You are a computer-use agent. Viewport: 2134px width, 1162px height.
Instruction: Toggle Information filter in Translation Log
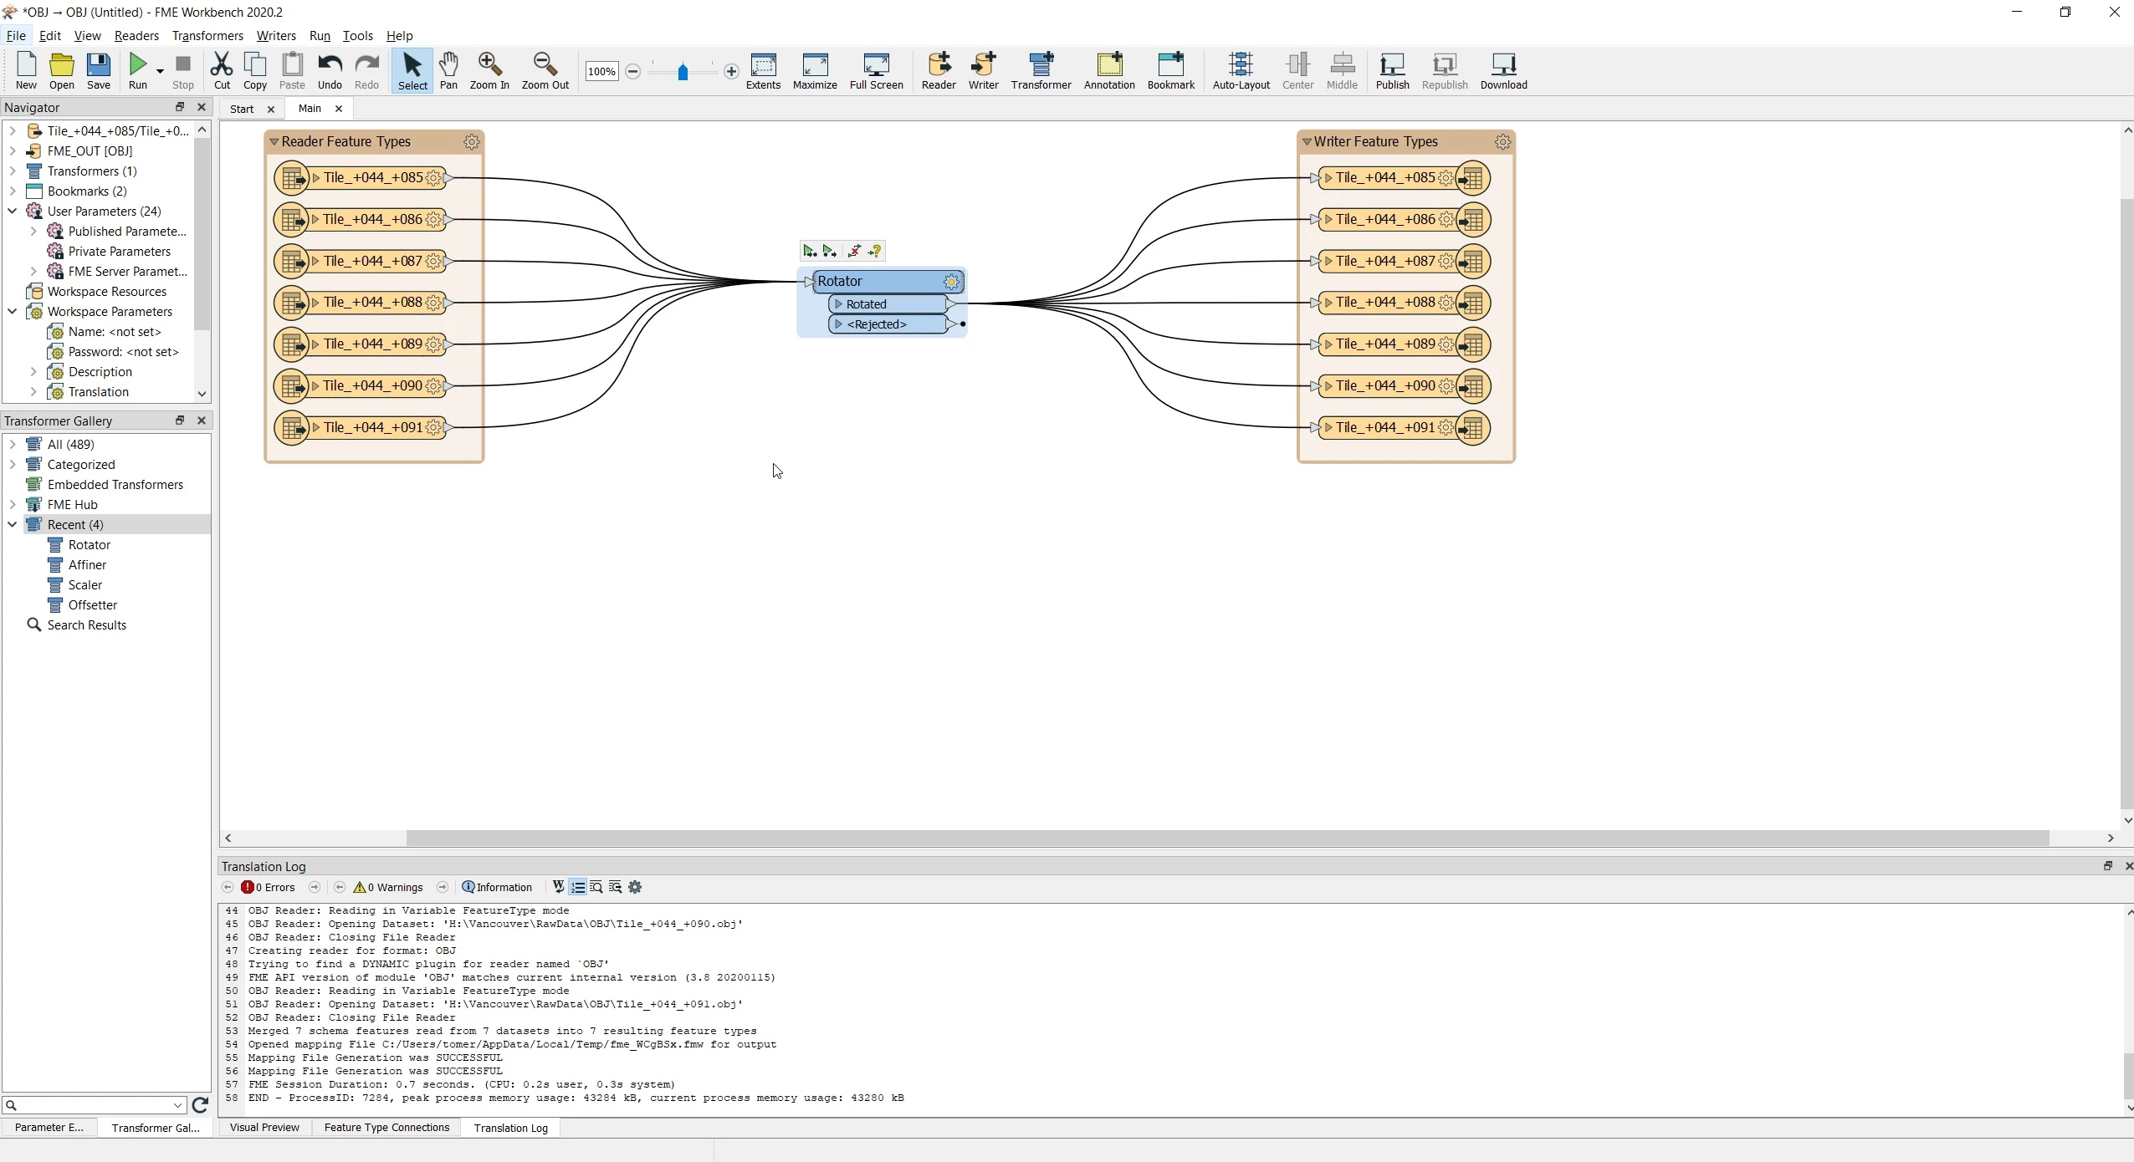click(497, 888)
